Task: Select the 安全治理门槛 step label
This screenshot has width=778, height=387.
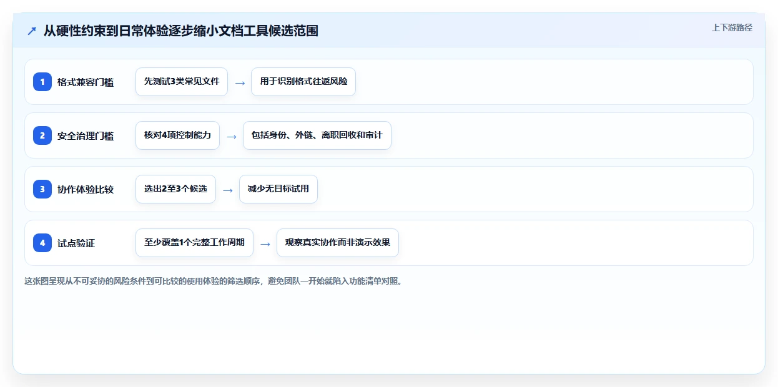Action: [86, 135]
